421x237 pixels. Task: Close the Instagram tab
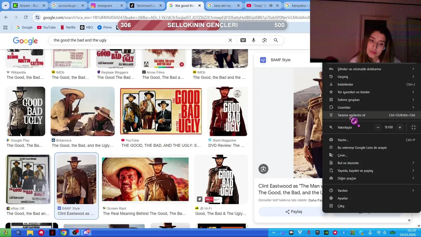tap(122, 6)
